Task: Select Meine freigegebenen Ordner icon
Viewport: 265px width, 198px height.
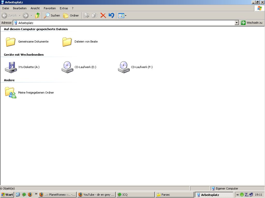Action: [x=11, y=93]
